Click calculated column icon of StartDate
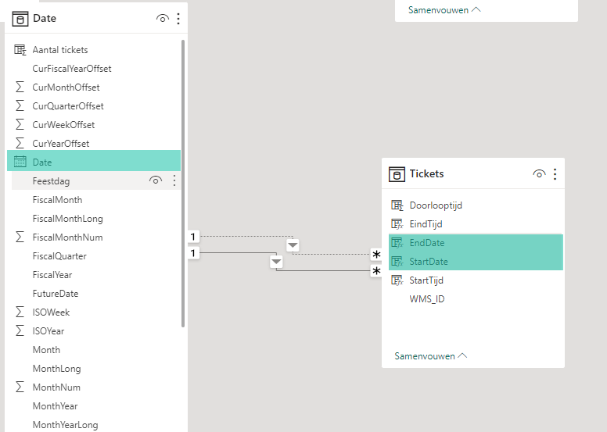Screen dimensions: 607x432 [397, 262]
